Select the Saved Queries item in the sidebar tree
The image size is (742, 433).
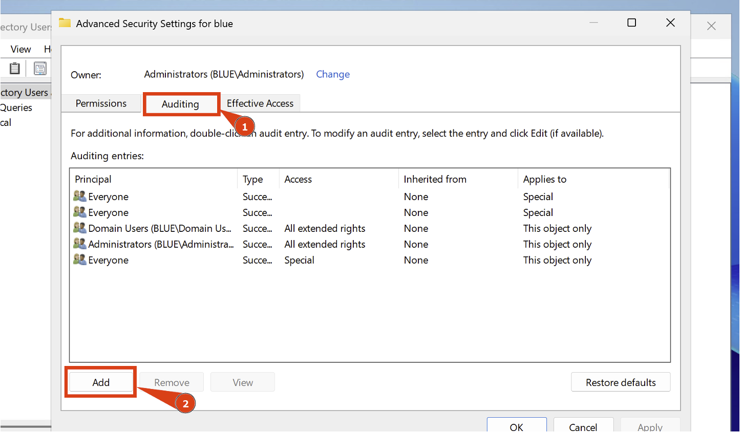16,107
